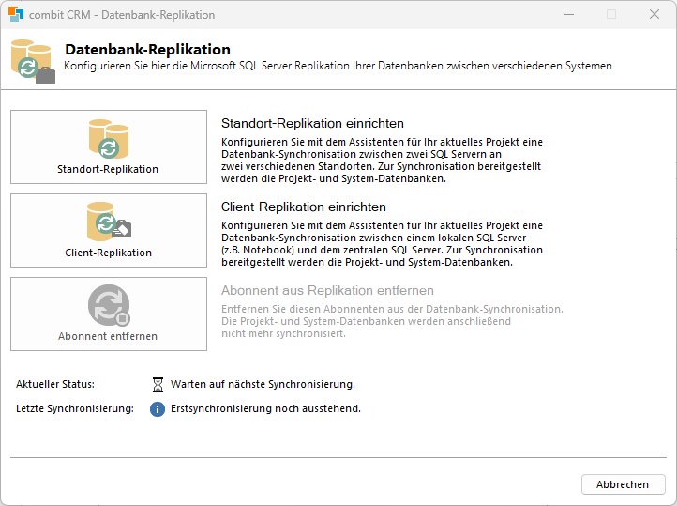677x506 pixels.
Task: Click the 'Client-Replikation' button label
Action: (108, 253)
